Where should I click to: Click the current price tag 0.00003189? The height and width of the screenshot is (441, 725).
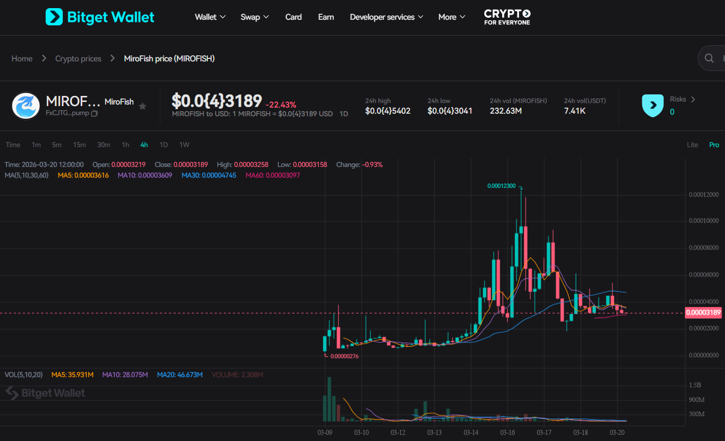703,313
